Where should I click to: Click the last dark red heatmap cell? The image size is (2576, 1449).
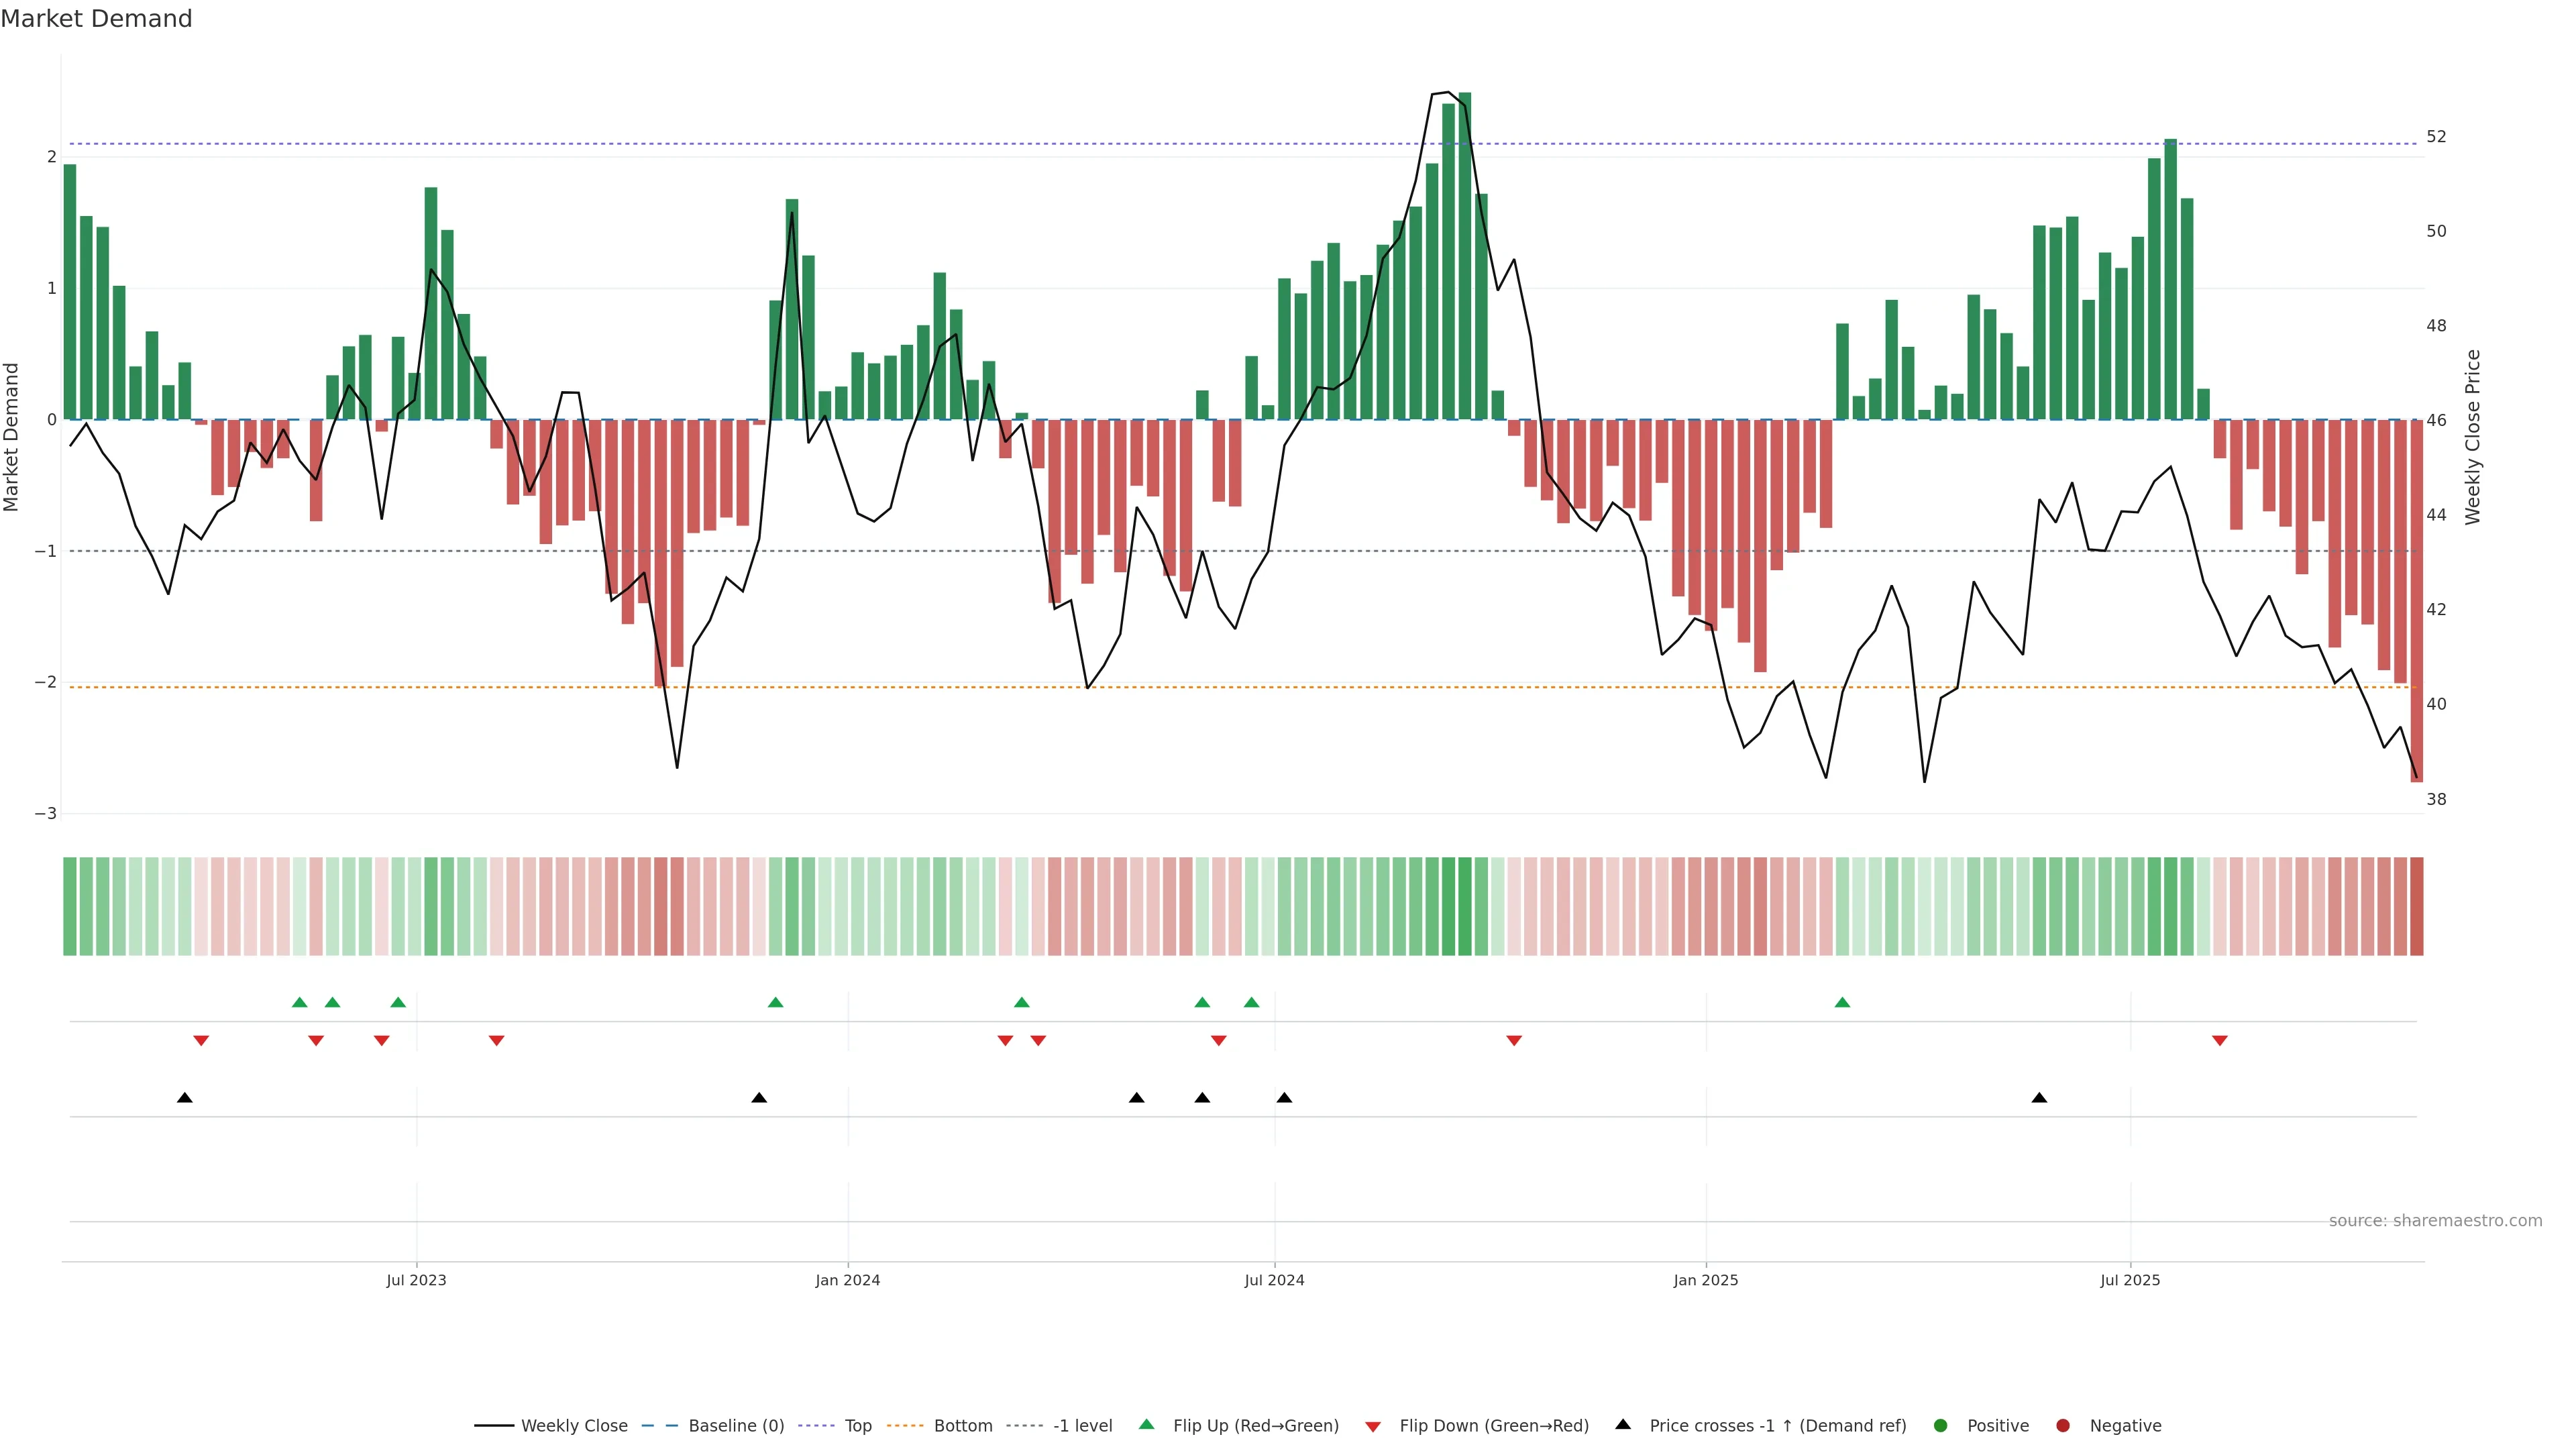[2416, 905]
